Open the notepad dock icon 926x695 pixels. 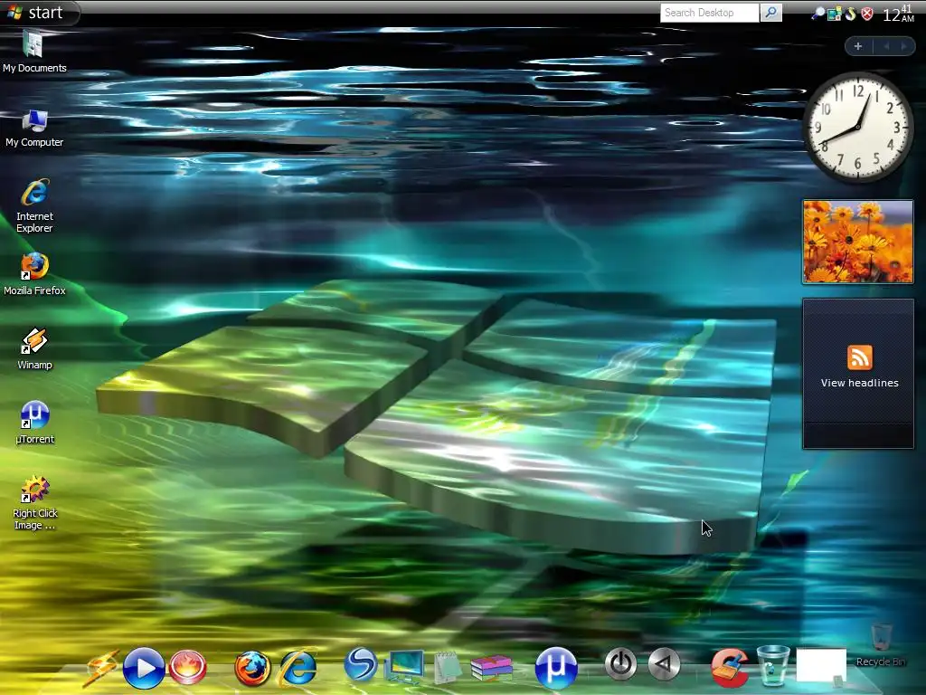click(447, 667)
